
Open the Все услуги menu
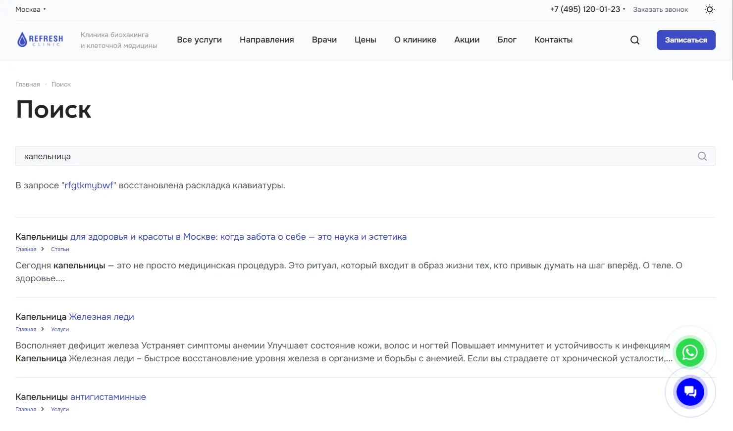[x=199, y=40]
